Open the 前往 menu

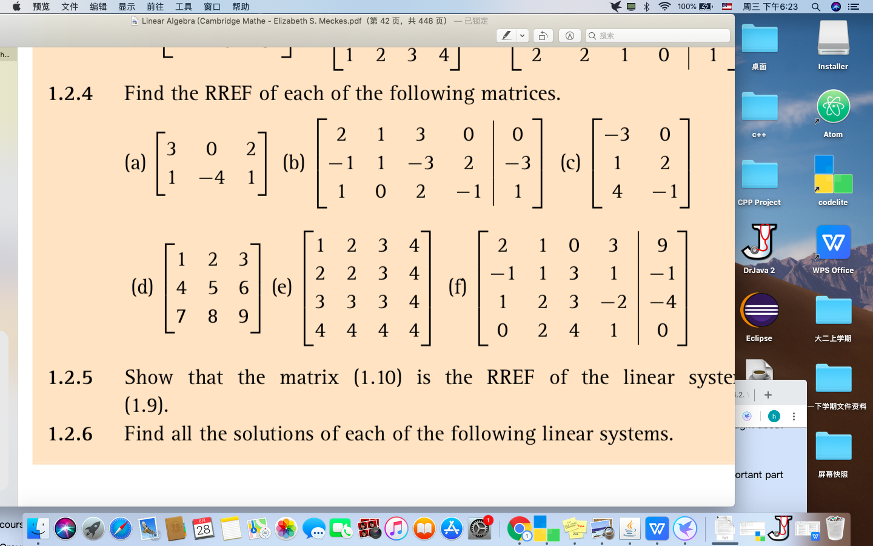pyautogui.click(x=155, y=7)
